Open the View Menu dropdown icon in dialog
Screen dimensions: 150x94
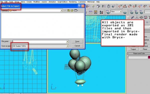click(x=76, y=10)
